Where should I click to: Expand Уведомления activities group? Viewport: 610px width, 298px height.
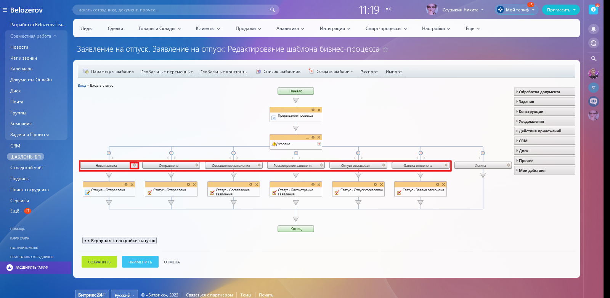point(544,122)
